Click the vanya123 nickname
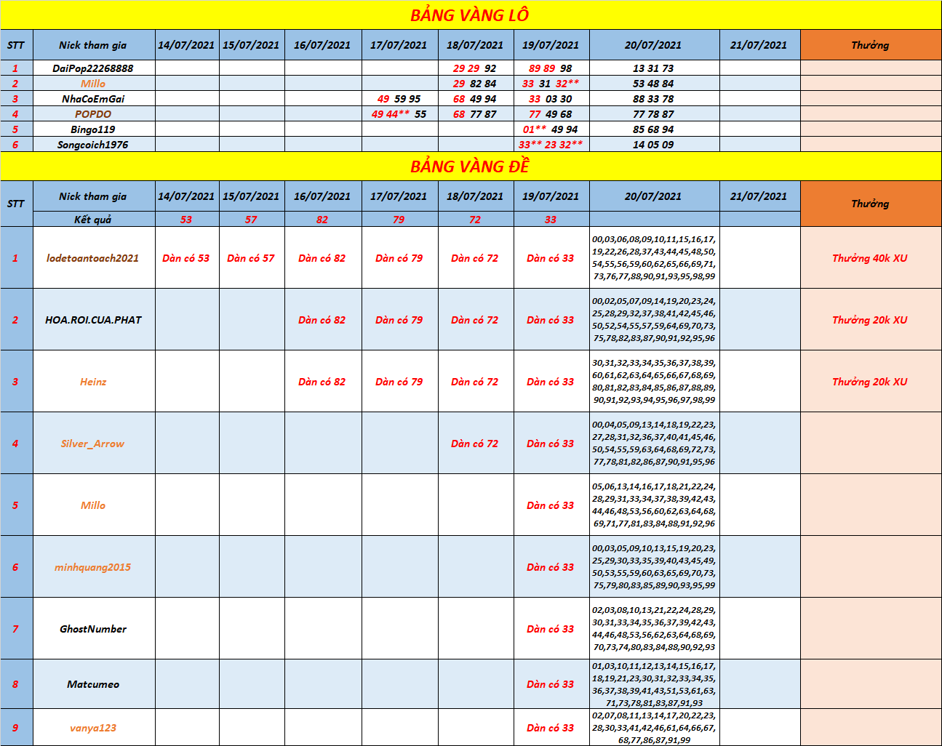This screenshot has height=746, width=942. click(93, 728)
